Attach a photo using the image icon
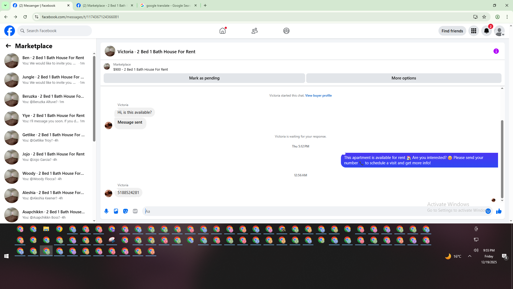The image size is (513, 289). 116,211
